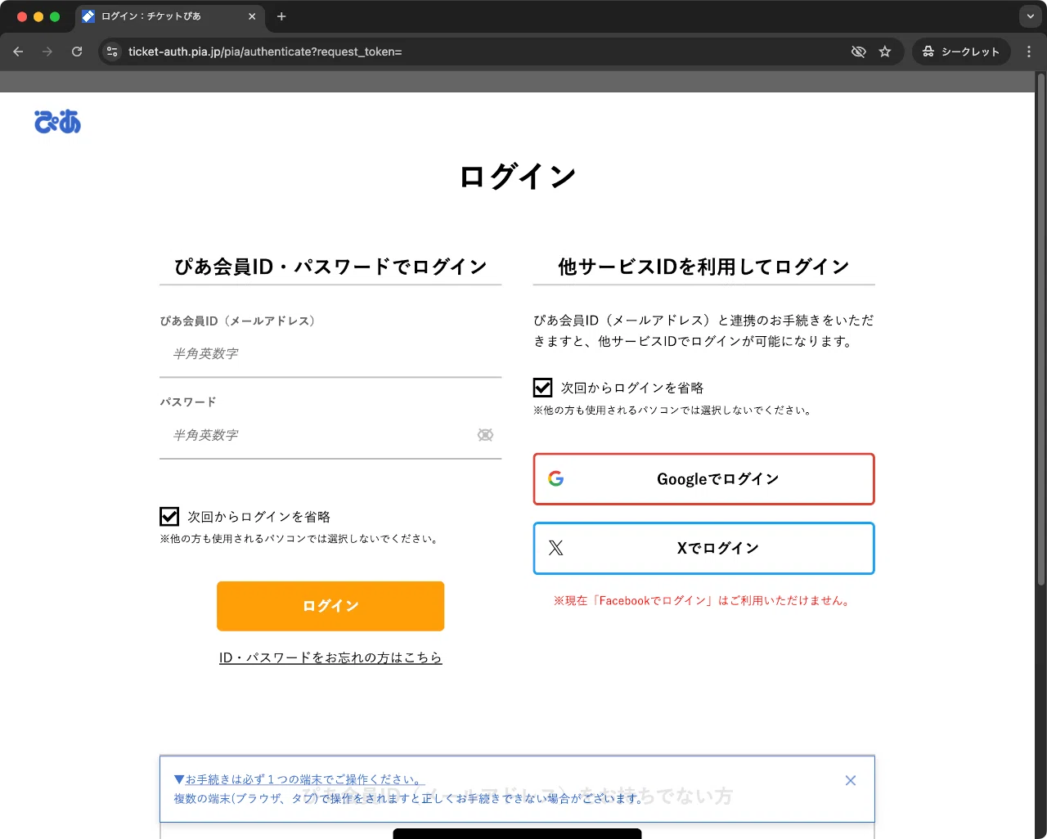Viewport: 1047px width, 839px height.
Task: Click ▼お手続きは必ず１つの端末でご操作ください link
Action: click(299, 780)
